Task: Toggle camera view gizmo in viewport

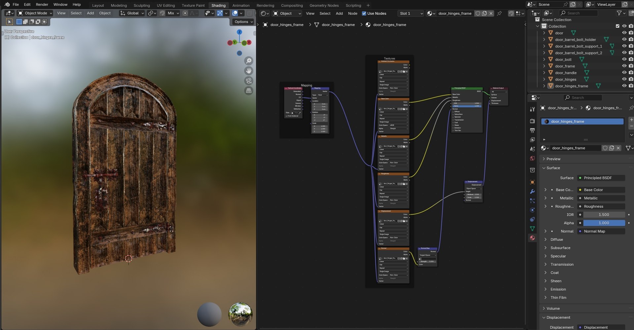Action: (249, 81)
